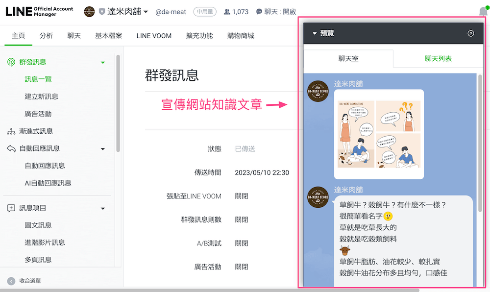Click the 收合選單 label
Screen dimensions: 490x292
(x=30, y=281)
